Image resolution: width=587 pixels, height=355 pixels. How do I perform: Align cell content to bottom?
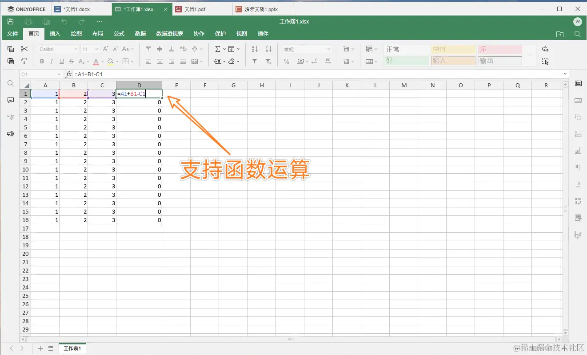[x=172, y=49]
